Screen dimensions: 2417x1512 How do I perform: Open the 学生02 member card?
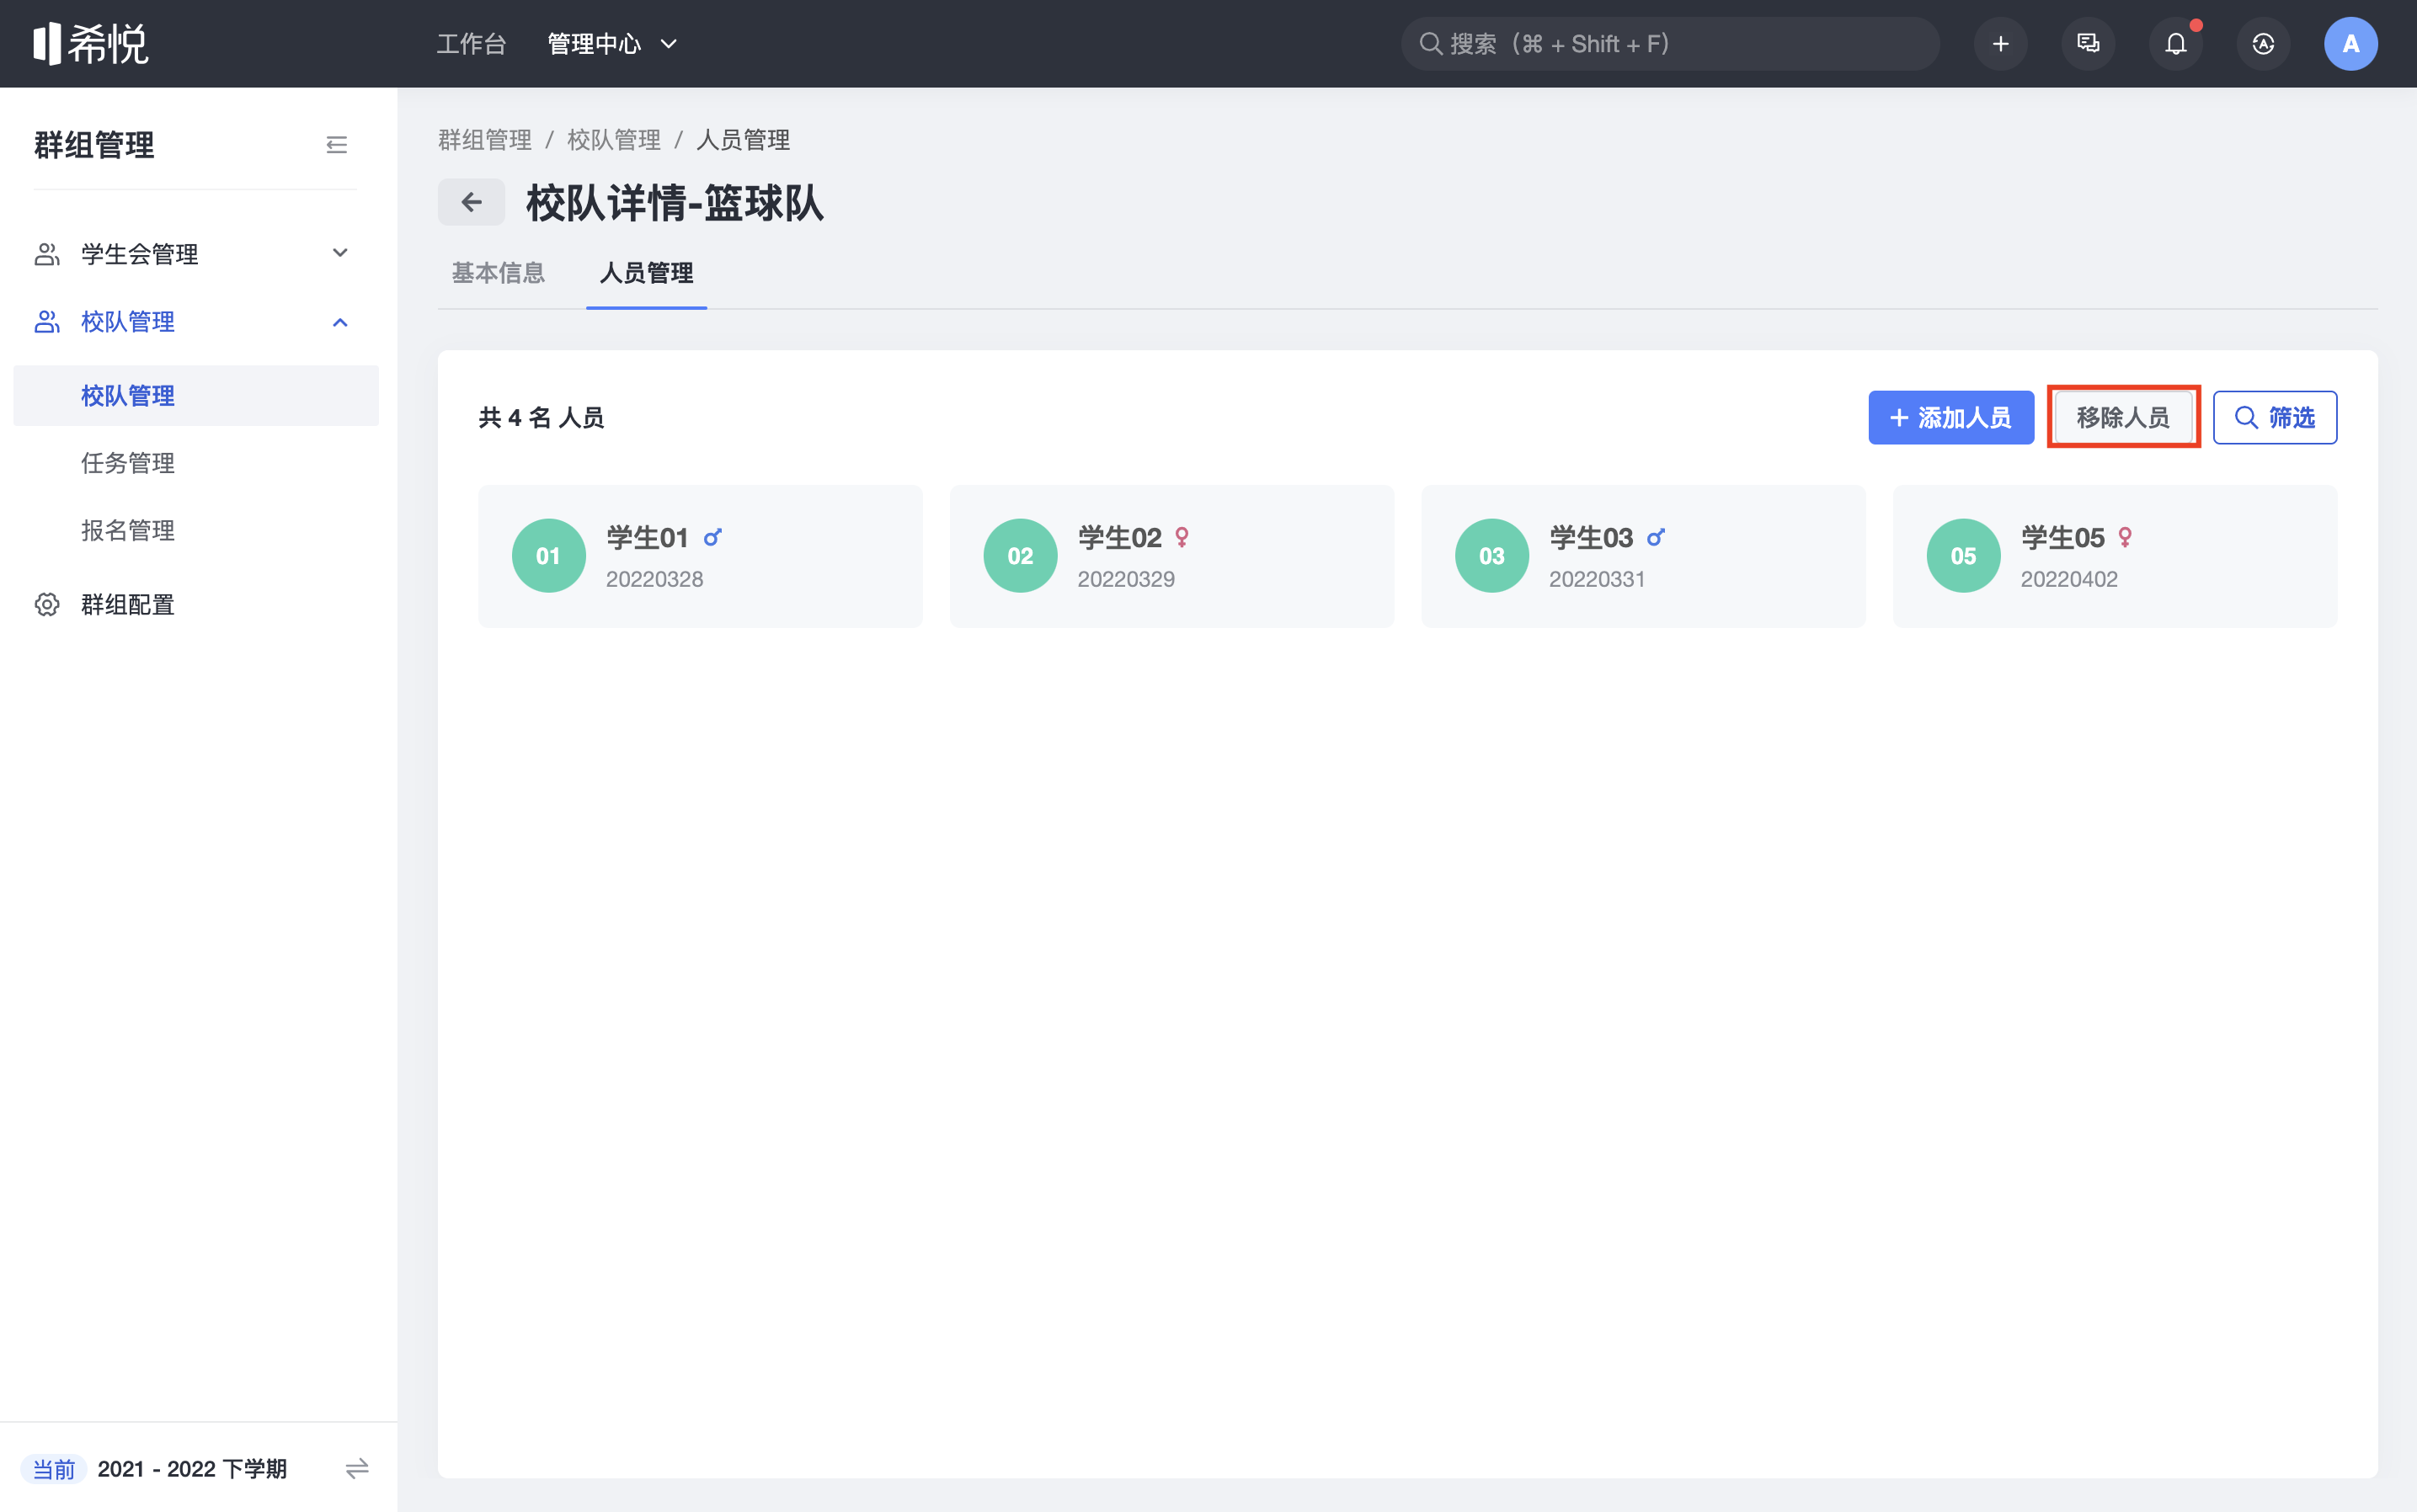click(1171, 556)
